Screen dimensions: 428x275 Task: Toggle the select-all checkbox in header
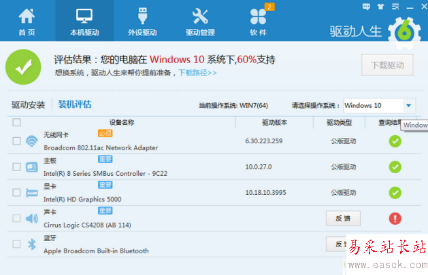pos(16,122)
